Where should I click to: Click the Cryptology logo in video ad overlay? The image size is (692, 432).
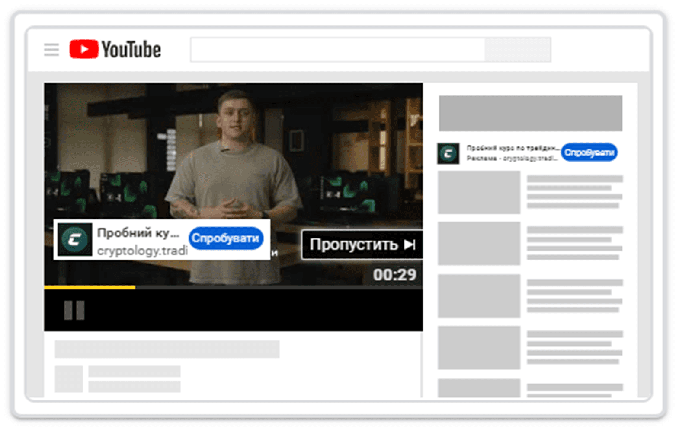[75, 239]
